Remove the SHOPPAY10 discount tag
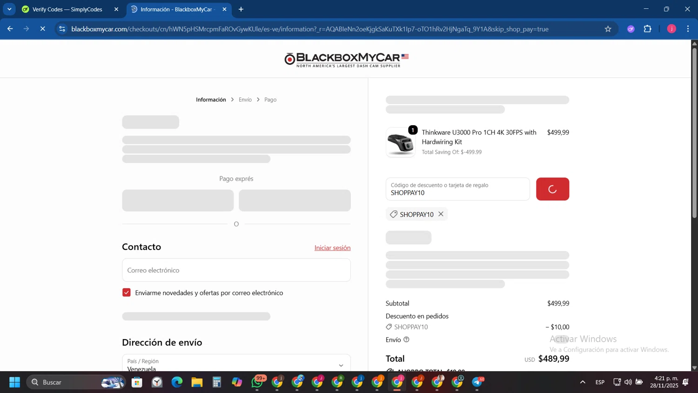This screenshot has width=698, height=393. pyautogui.click(x=441, y=214)
